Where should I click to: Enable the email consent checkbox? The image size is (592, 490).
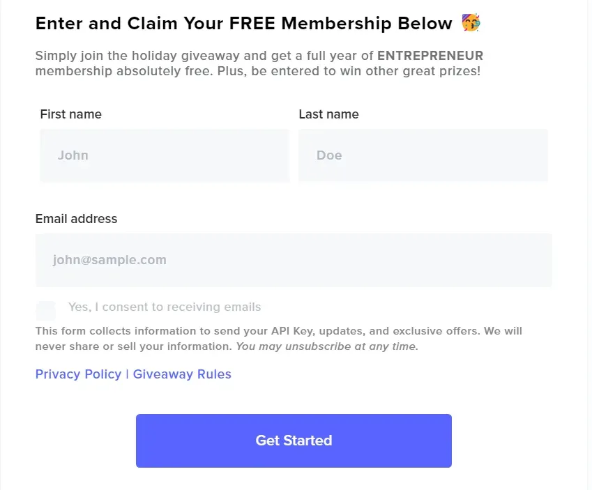pyautogui.click(x=46, y=310)
